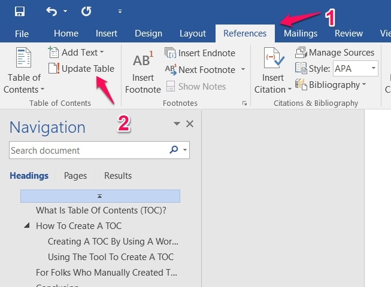The height and width of the screenshot is (287, 391).
Task: Click the Update Table icon
Action: click(54, 68)
